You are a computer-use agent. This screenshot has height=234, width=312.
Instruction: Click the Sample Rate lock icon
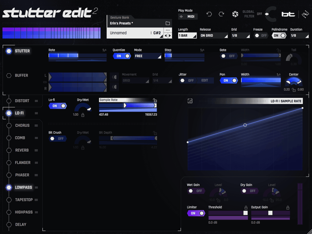(x=155, y=100)
